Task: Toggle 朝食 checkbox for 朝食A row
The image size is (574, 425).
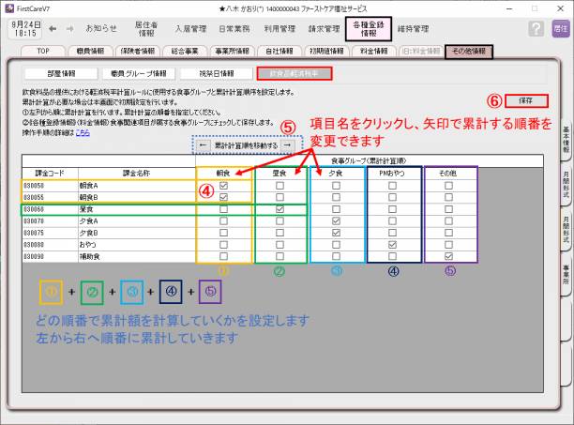Action: [x=223, y=186]
